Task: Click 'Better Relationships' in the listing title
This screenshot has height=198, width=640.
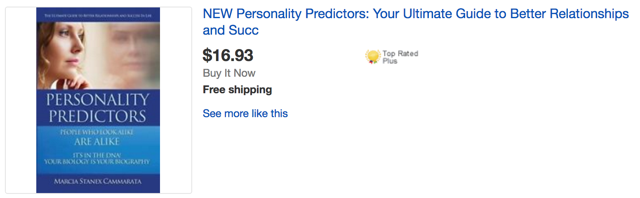Action: (x=569, y=14)
